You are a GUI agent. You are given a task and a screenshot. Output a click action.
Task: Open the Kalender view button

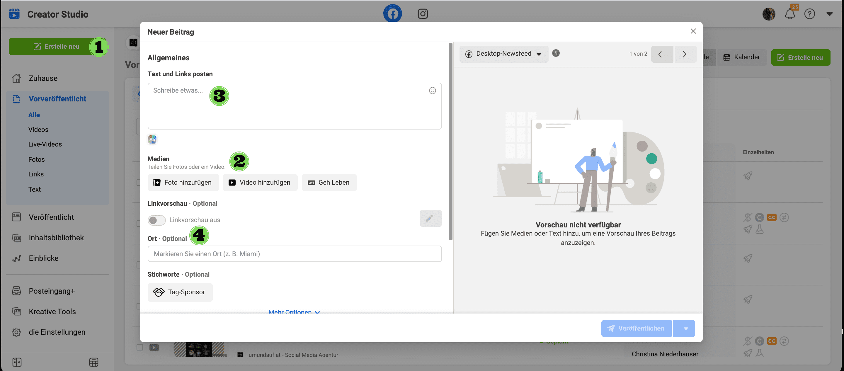741,57
